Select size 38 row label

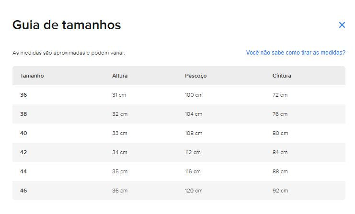click(23, 114)
